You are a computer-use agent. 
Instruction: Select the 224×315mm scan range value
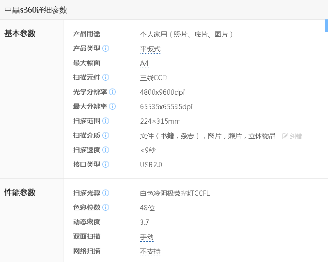click(160, 121)
